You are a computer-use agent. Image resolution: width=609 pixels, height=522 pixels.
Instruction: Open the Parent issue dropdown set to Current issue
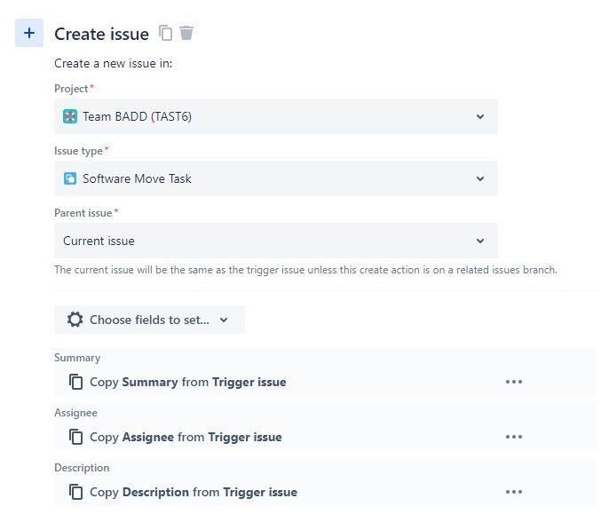tap(276, 241)
